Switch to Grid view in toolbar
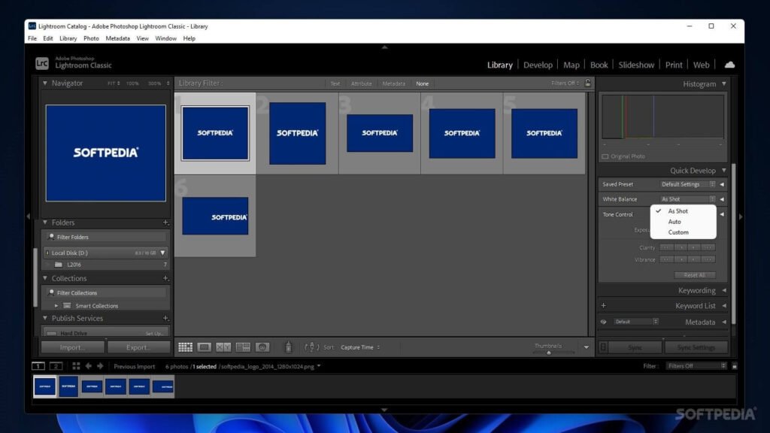Screen dimensions: 770x433 point(185,347)
